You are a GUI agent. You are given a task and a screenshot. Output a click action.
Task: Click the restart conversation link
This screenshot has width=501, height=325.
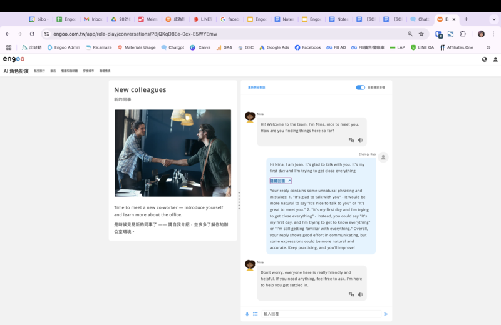pos(257,87)
